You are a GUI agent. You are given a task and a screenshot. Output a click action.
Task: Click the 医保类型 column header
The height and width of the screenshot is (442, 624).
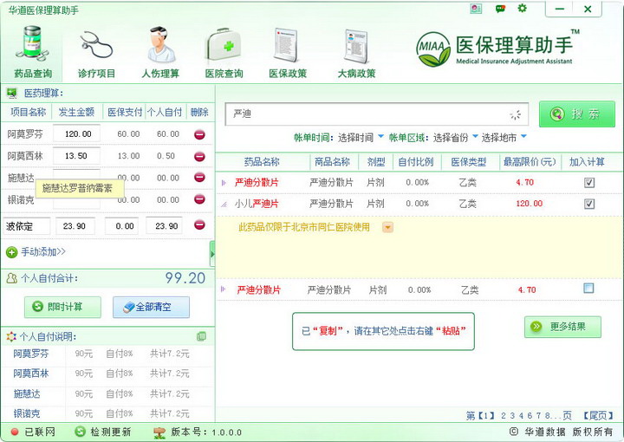468,162
